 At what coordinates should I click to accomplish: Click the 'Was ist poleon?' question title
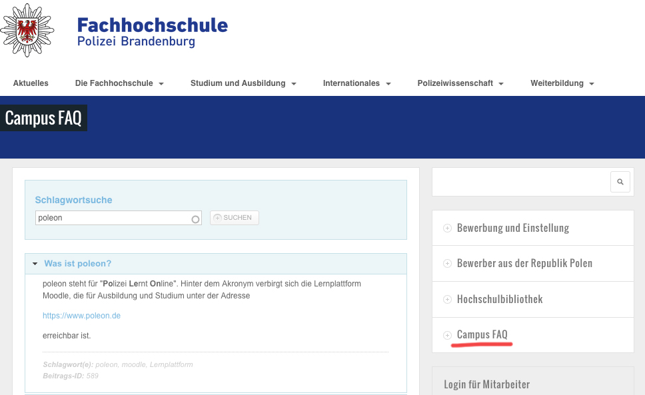[78, 264]
